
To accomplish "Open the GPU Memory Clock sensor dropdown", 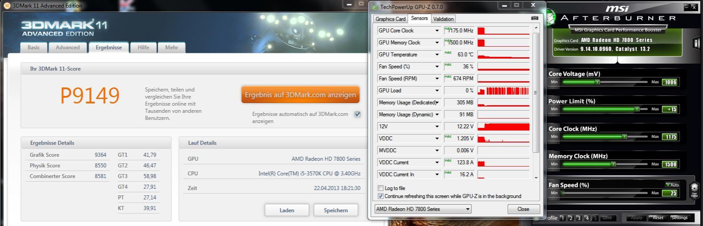I will (x=437, y=43).
